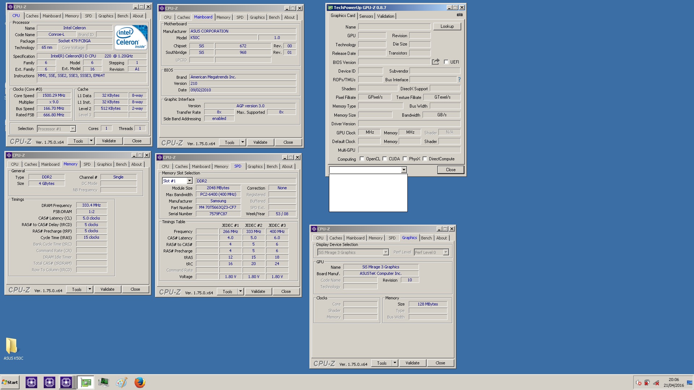
Task: Toggle the OpenCL checkbox
Action: 362,159
